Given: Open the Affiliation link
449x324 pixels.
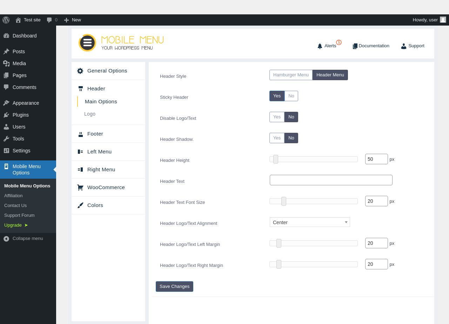Looking at the screenshot, I should point(13,196).
